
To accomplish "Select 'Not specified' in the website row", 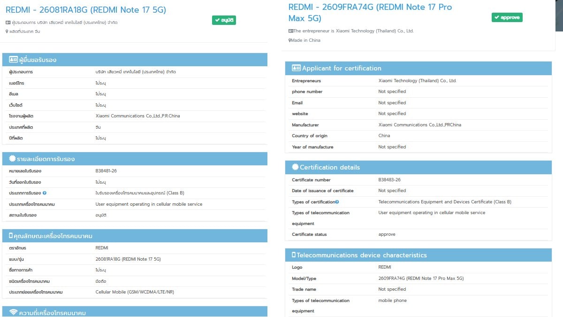I will pyautogui.click(x=392, y=114).
